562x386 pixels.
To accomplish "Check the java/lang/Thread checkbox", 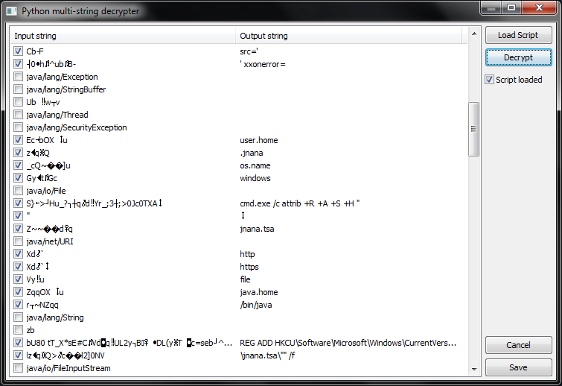I will coord(19,115).
